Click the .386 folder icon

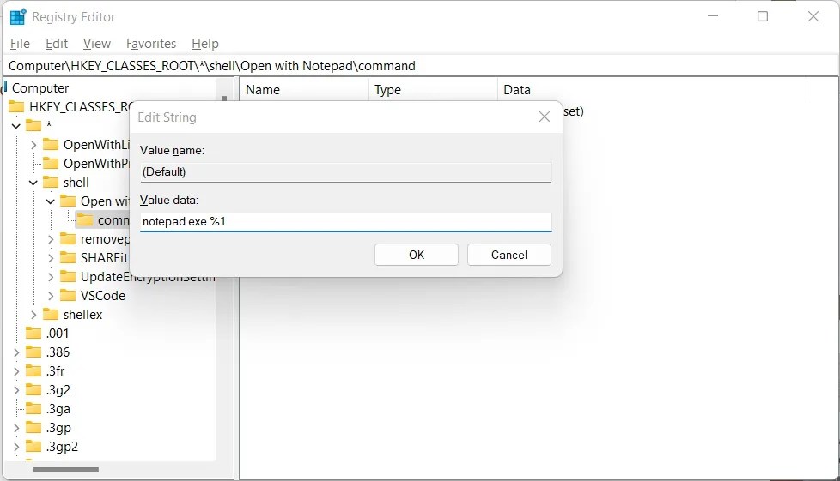point(33,352)
